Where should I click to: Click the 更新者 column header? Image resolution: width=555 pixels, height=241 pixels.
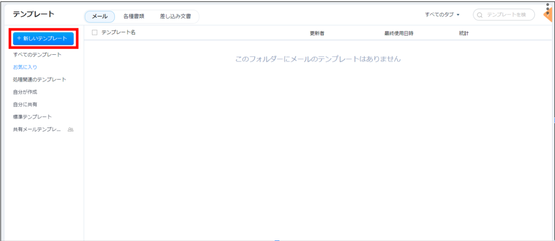[x=317, y=34]
